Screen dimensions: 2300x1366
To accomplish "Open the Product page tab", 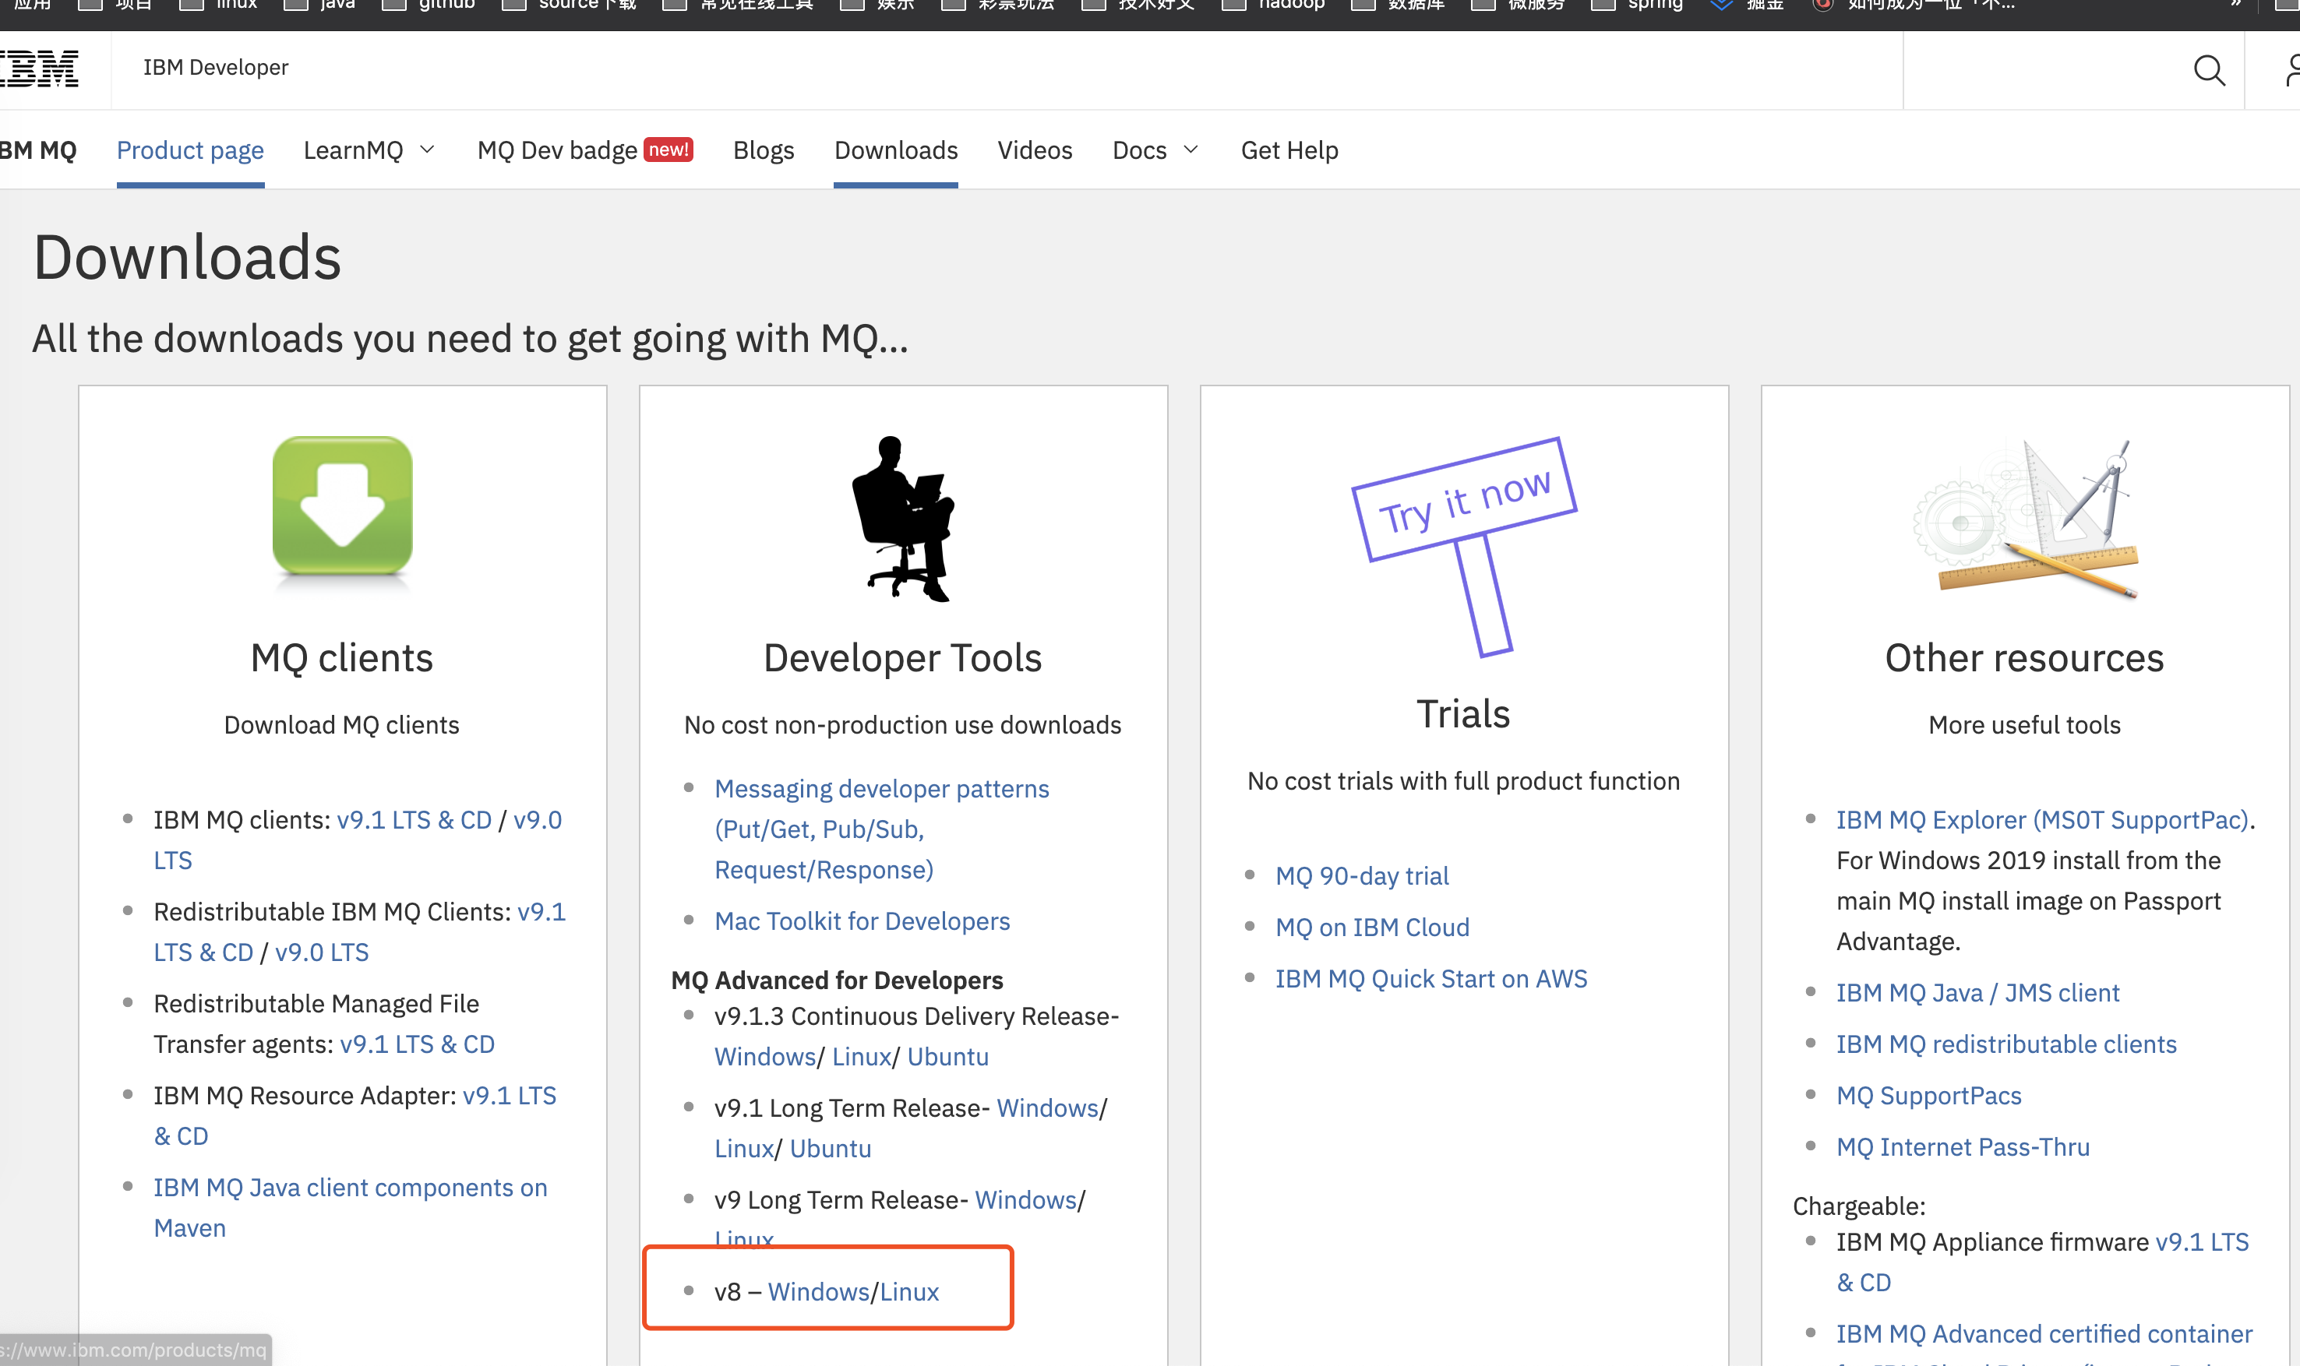I will pyautogui.click(x=189, y=150).
